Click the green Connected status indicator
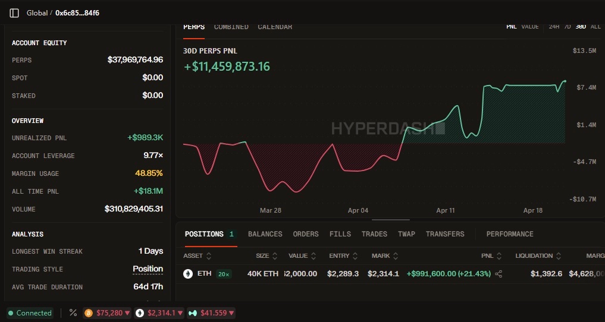Image resolution: width=605 pixels, height=322 pixels. pos(30,313)
